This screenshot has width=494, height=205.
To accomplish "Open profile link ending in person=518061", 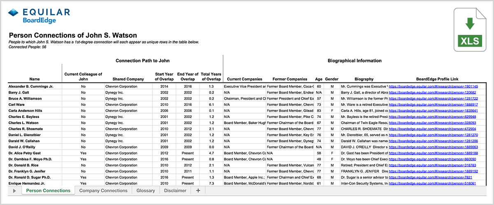I will (432, 183).
